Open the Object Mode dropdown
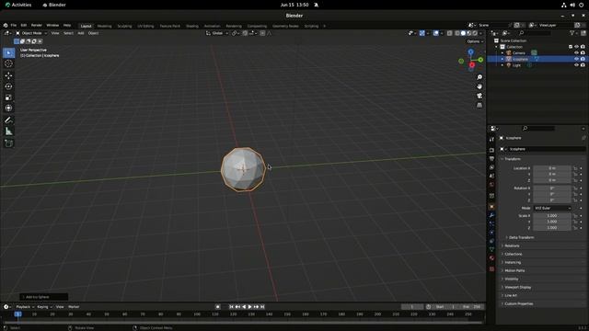Viewport: 589px width, 331px height. [x=31, y=33]
